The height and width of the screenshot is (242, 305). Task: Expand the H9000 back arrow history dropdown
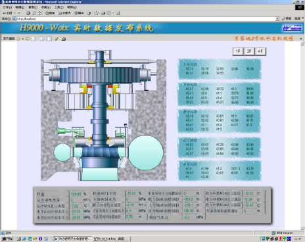(23, 39)
